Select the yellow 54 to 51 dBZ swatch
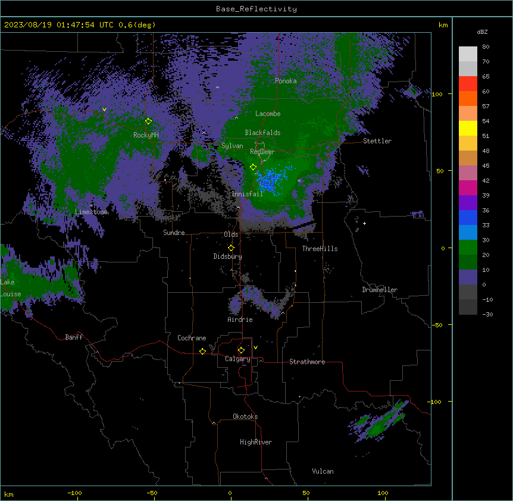 coord(468,128)
